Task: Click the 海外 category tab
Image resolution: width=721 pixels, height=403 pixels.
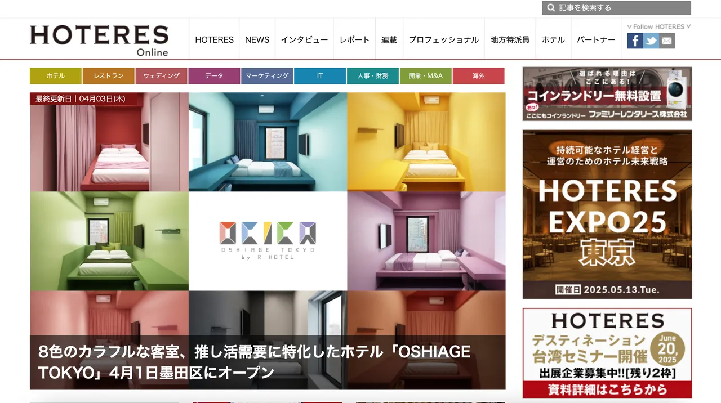Action: [x=478, y=75]
